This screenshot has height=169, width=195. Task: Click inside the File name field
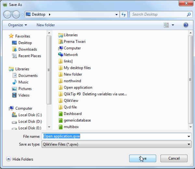(116, 136)
